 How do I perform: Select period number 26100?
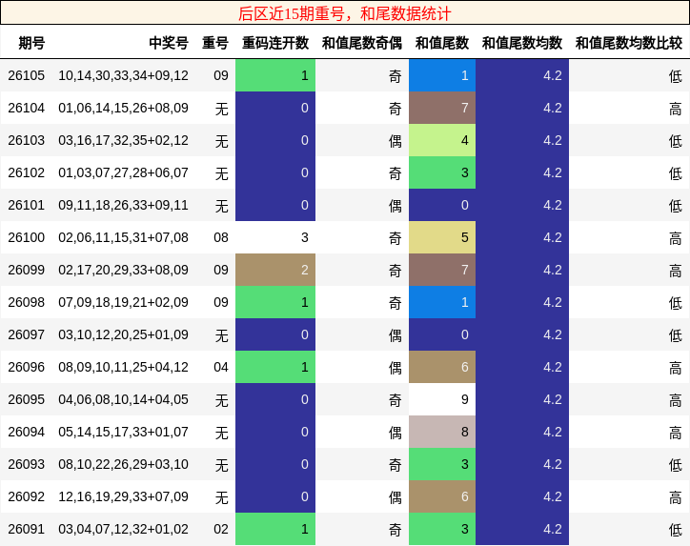tap(26, 237)
